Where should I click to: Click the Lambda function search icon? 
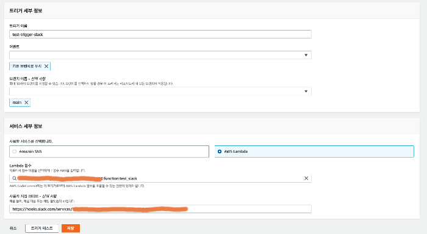[x=14, y=178]
